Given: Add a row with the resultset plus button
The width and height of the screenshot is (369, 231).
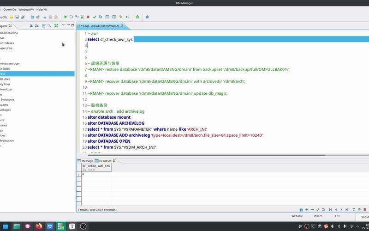Looking at the screenshot, I should [307, 210].
